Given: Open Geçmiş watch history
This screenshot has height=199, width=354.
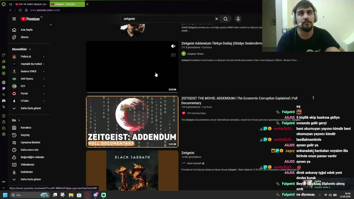Looking at the screenshot, I should [x=25, y=135].
